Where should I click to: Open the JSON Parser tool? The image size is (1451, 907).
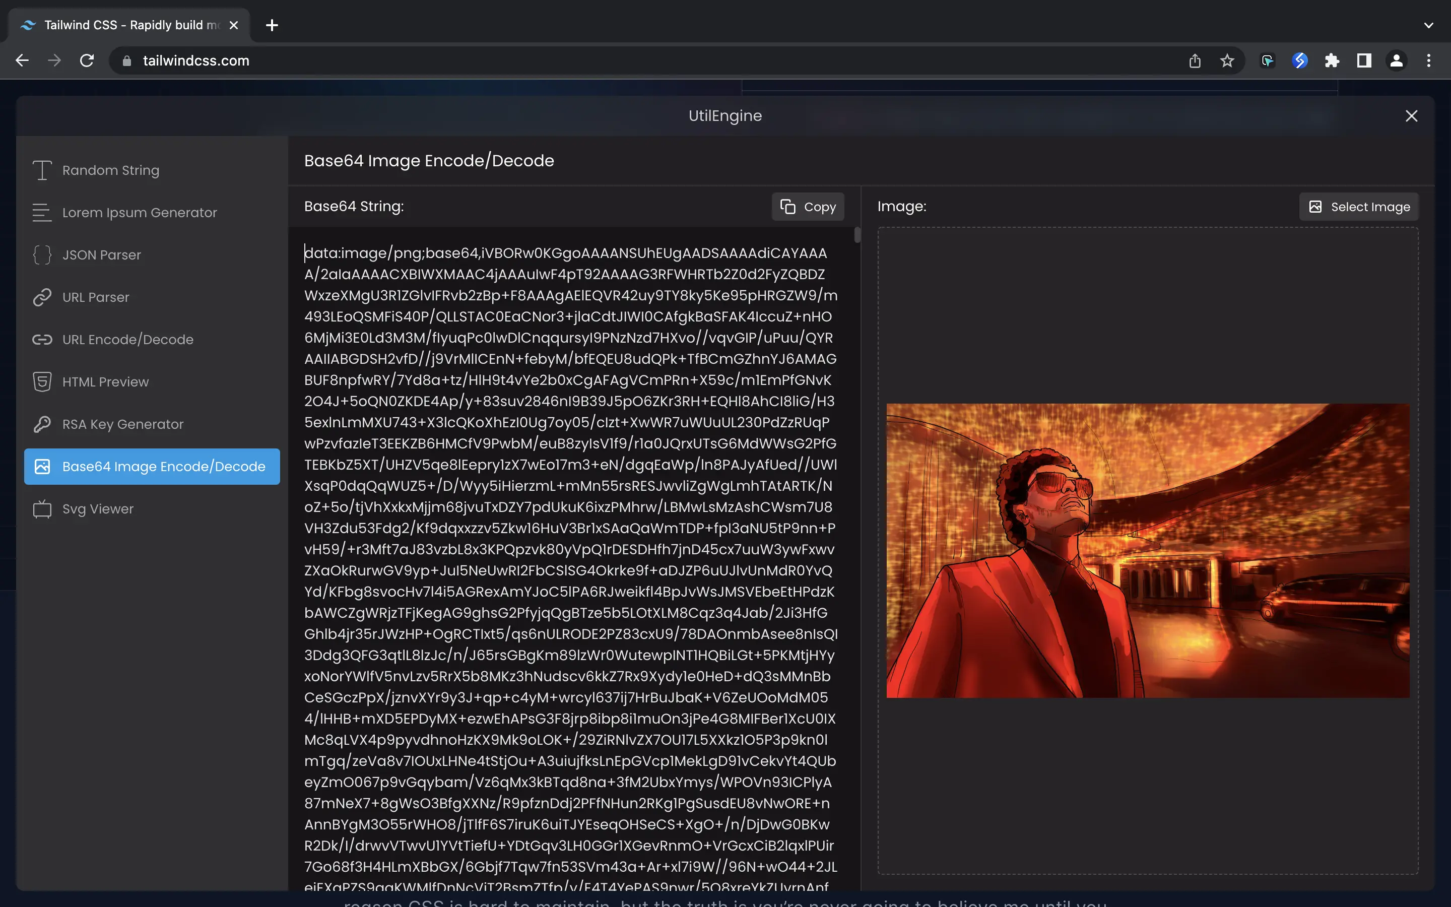click(x=101, y=255)
